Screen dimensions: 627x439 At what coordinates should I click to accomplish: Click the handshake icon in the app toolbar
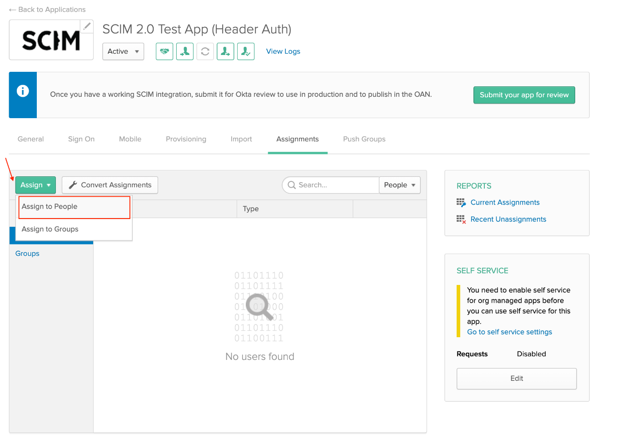[164, 51]
